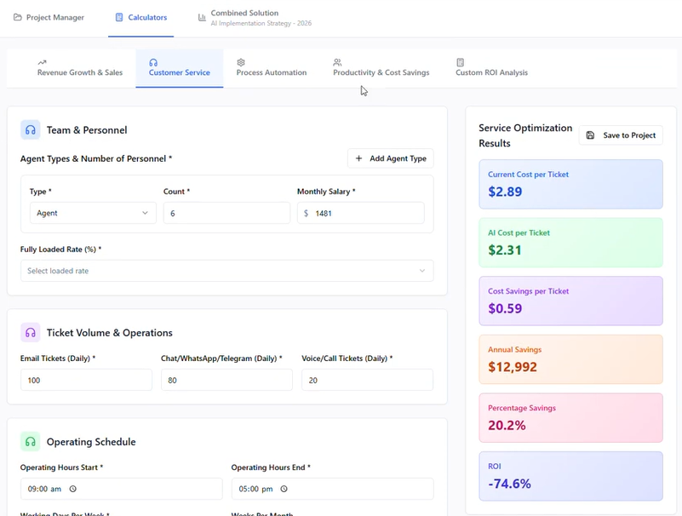The image size is (682, 516).
Task: Click the Operating Schedule heading
Action: pyautogui.click(x=91, y=442)
